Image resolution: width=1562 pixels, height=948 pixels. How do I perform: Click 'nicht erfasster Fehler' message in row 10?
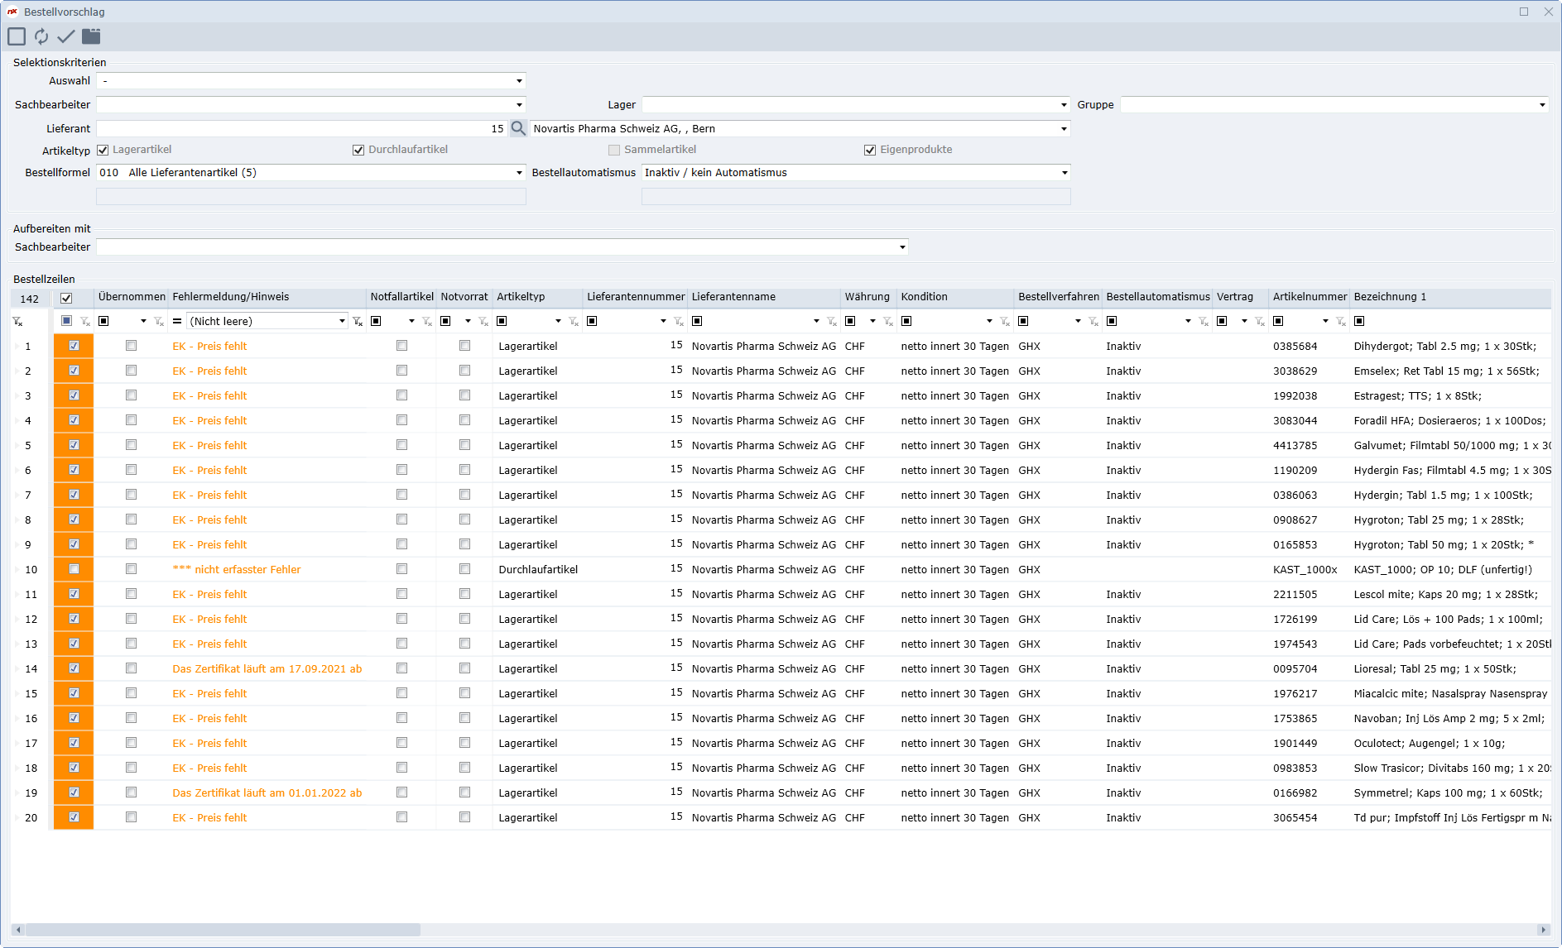237,570
